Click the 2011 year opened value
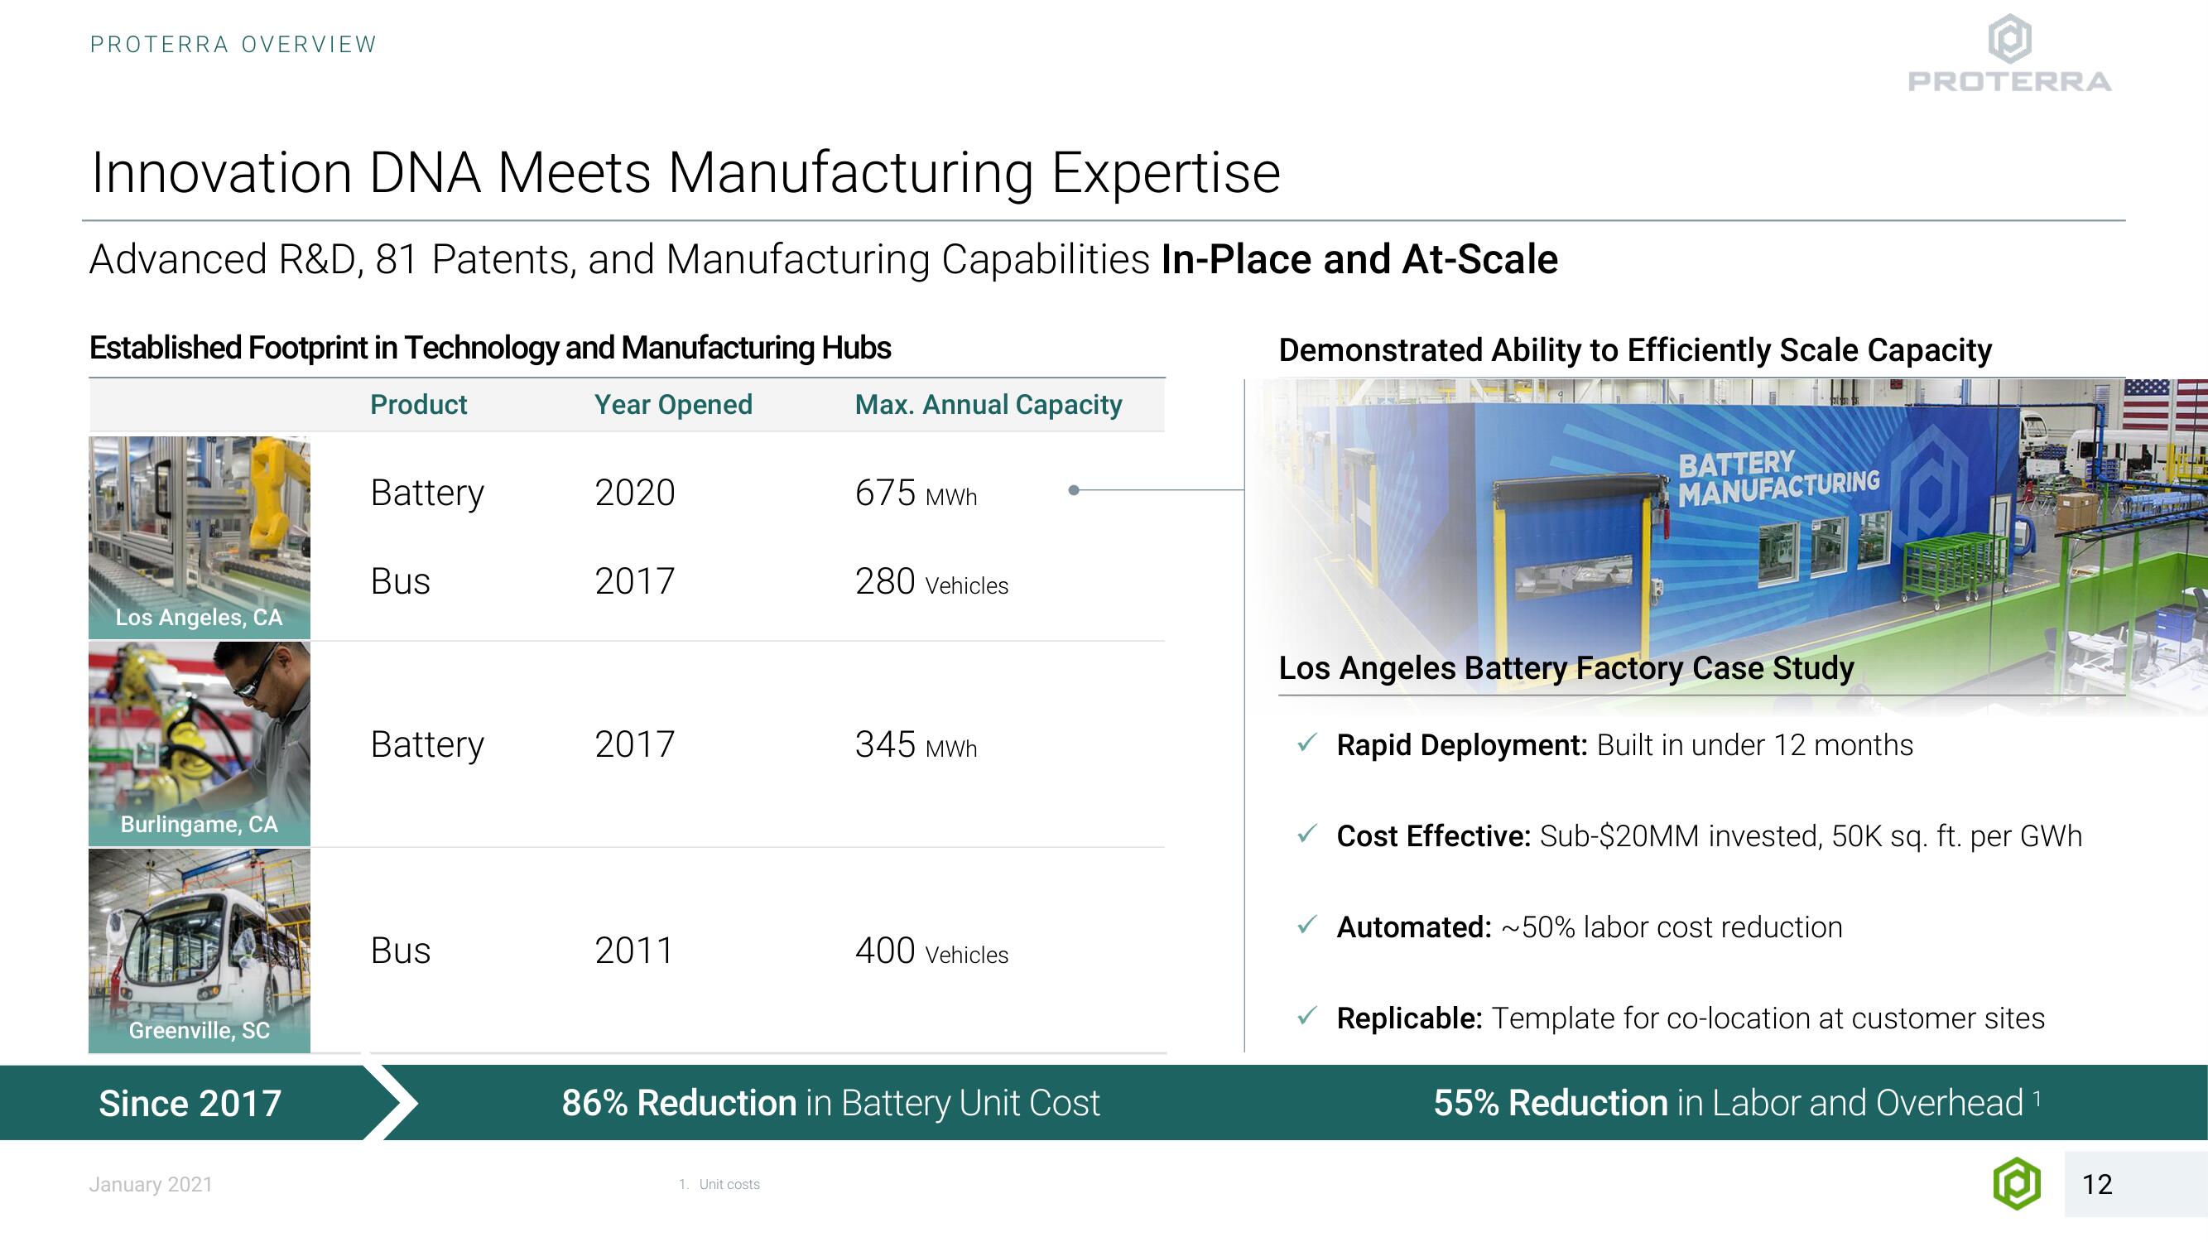This screenshot has height=1242, width=2208. point(635,951)
